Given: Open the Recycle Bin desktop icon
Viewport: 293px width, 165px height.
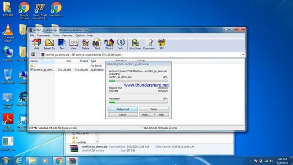Looking at the screenshot, I should 8,77.
